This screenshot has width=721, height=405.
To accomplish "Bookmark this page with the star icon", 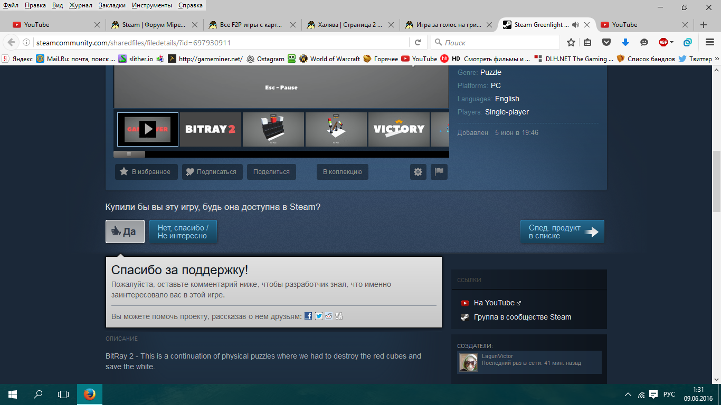I will click(x=571, y=43).
